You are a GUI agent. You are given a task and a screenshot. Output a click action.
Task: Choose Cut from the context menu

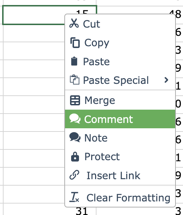coord(120,24)
